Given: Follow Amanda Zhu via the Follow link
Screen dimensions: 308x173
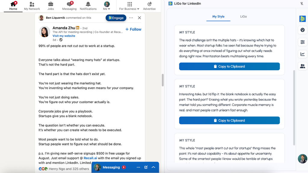Looking at the screenshot, I should tap(133, 29).
